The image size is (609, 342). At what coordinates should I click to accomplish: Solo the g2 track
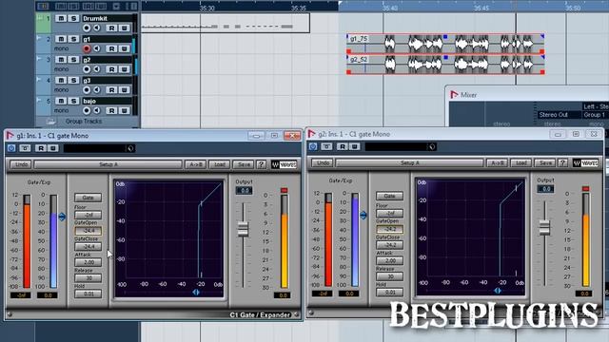[73, 59]
